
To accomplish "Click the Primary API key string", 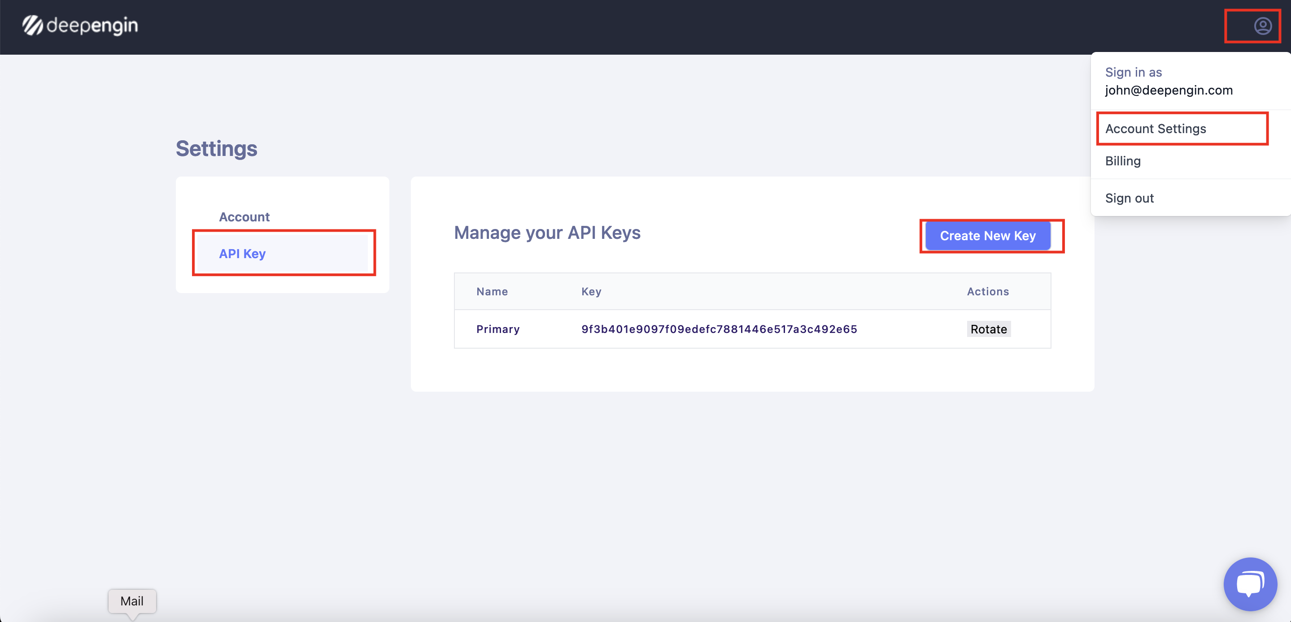I will click(719, 329).
